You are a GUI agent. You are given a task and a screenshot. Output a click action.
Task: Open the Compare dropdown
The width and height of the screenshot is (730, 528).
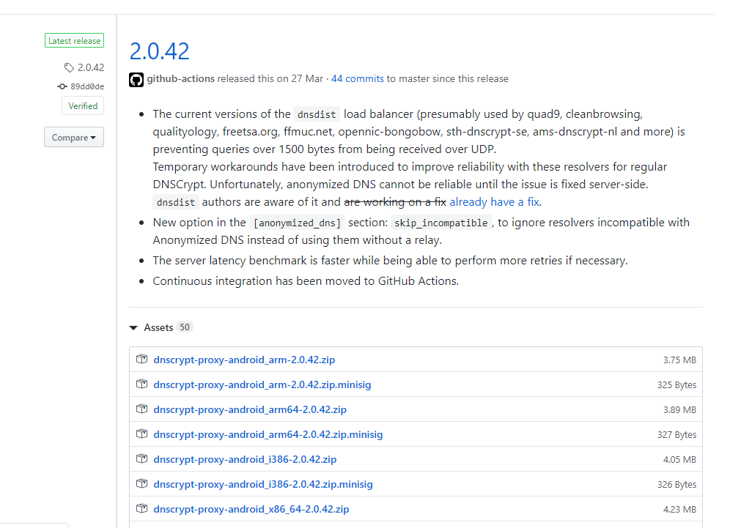(74, 138)
